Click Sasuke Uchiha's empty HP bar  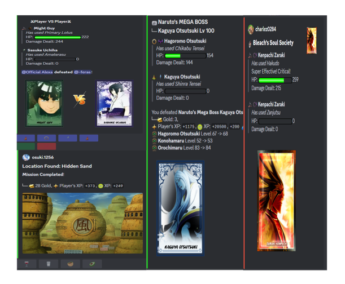(55, 59)
